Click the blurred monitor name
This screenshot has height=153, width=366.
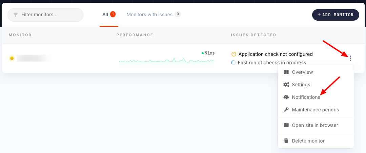(x=33, y=58)
